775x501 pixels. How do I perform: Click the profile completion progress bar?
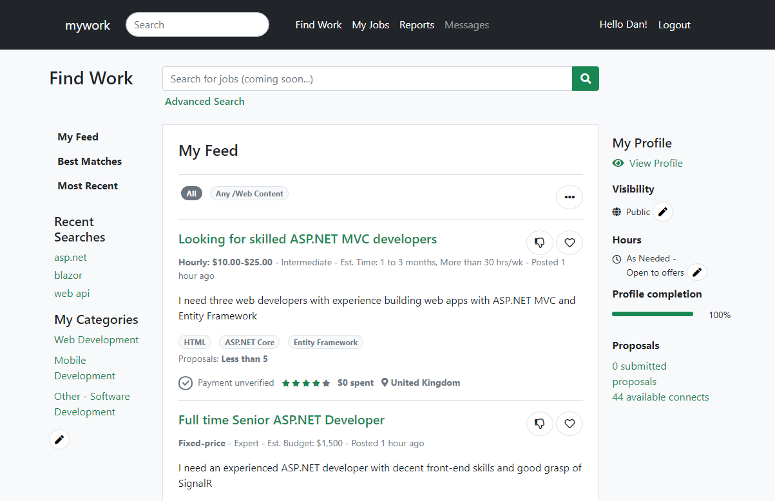[653, 314]
